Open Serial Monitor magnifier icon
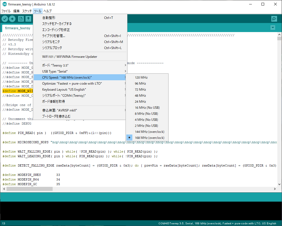282x226 pixels. pos(274,19)
